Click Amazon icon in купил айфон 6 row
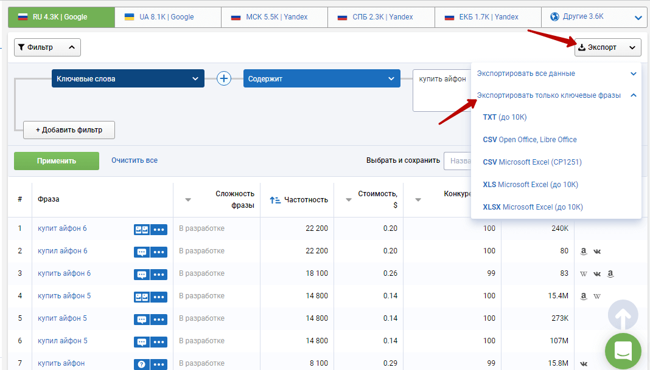The image size is (650, 370). 584,252
